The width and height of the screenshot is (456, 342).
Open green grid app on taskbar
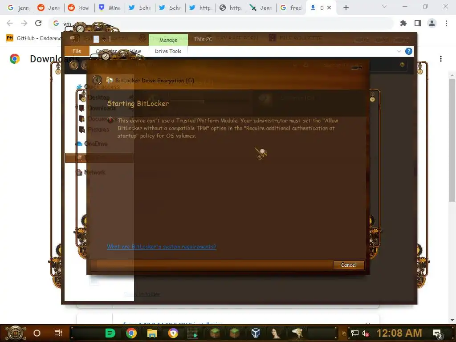click(x=193, y=333)
